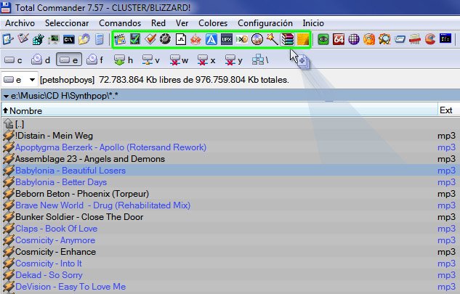Click the blue speeding window icon
Viewport: 460px width, 294px height.
tap(400, 39)
